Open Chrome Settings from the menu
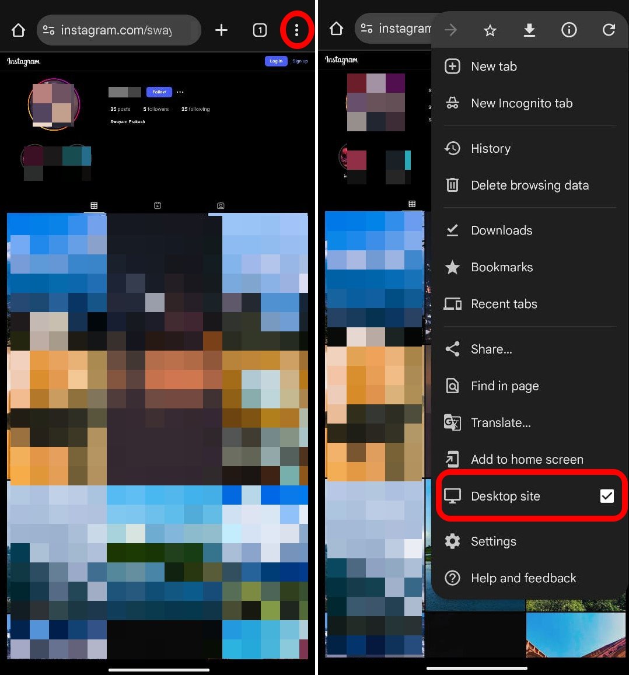Screen dimensions: 629x675 (493, 541)
